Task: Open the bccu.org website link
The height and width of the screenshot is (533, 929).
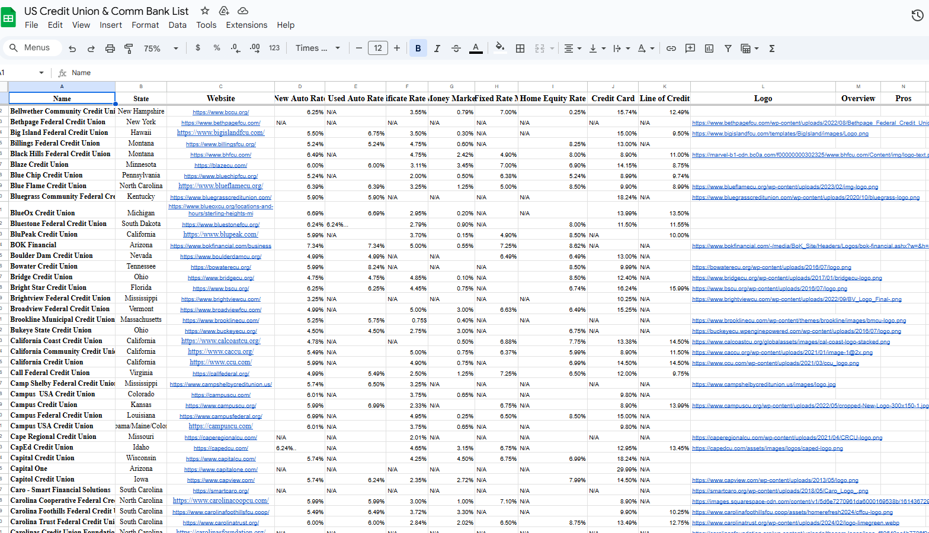Action: tap(221, 112)
